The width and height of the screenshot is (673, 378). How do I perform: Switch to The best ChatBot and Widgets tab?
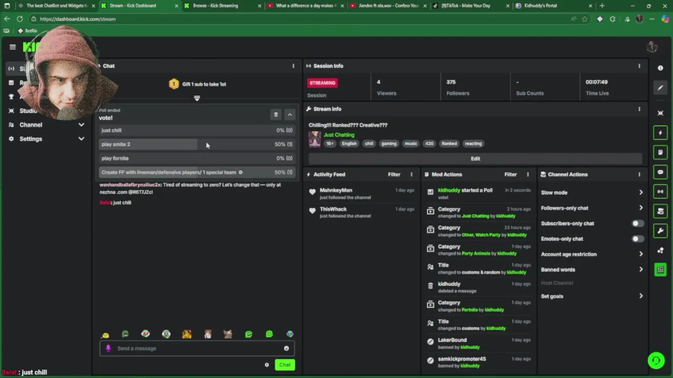[56, 6]
